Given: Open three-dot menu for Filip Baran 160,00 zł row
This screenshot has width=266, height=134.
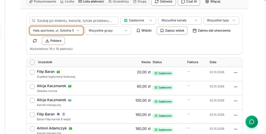Looking at the screenshot, I should [236, 115].
